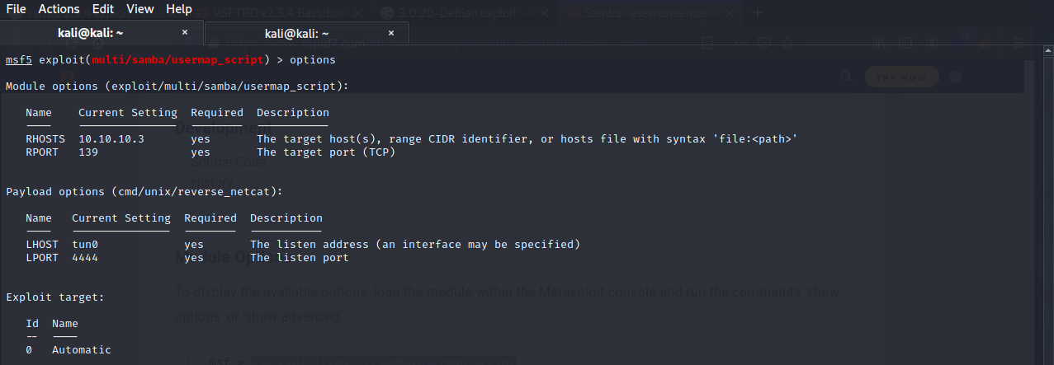Click the red multi/samba/usermap_script module name
This screenshot has width=1054, height=365.
pyautogui.click(x=177, y=60)
